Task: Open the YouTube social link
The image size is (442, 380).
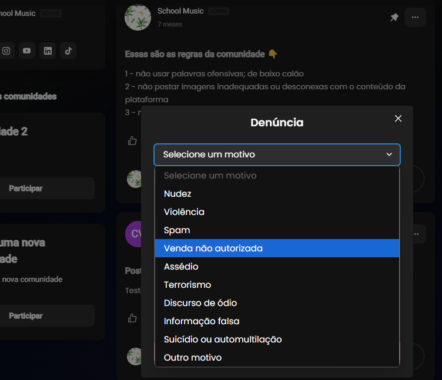Action: click(x=27, y=51)
